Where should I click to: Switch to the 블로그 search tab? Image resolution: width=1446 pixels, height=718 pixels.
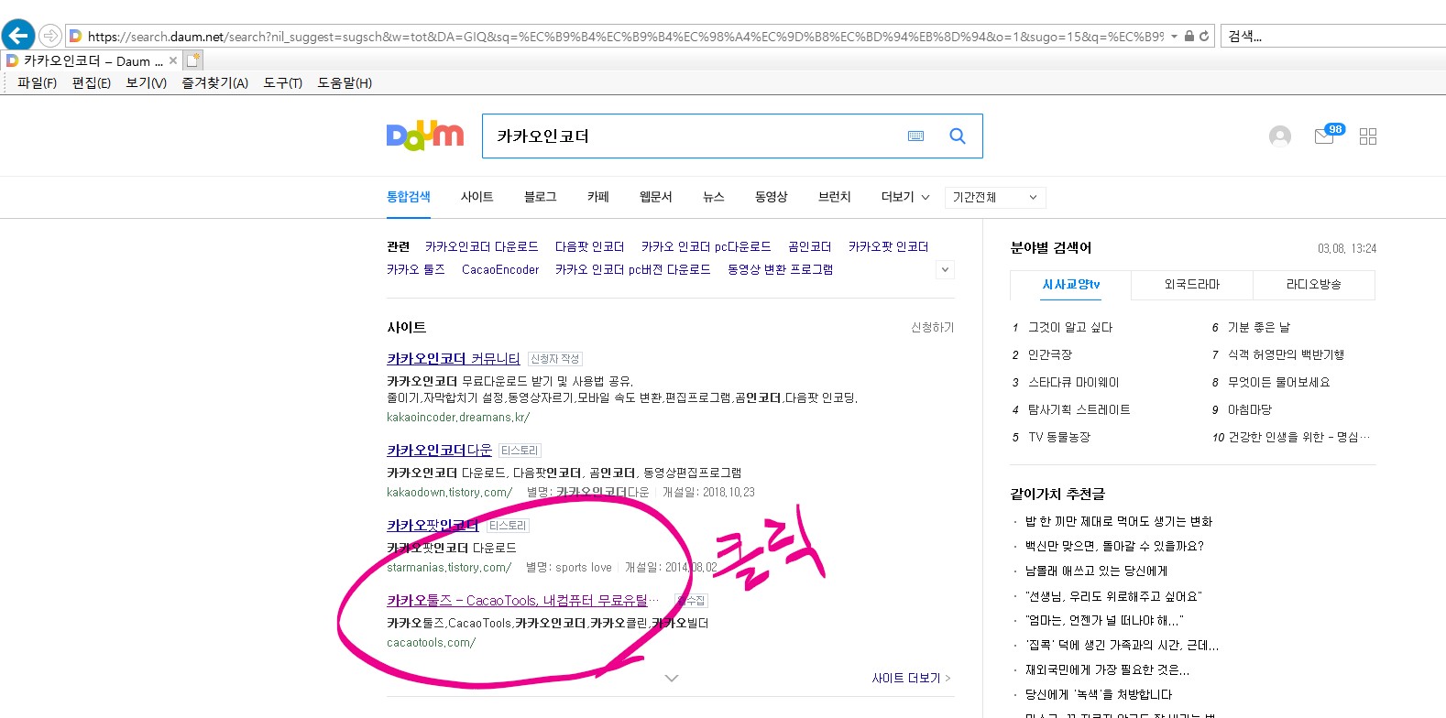[x=541, y=197]
